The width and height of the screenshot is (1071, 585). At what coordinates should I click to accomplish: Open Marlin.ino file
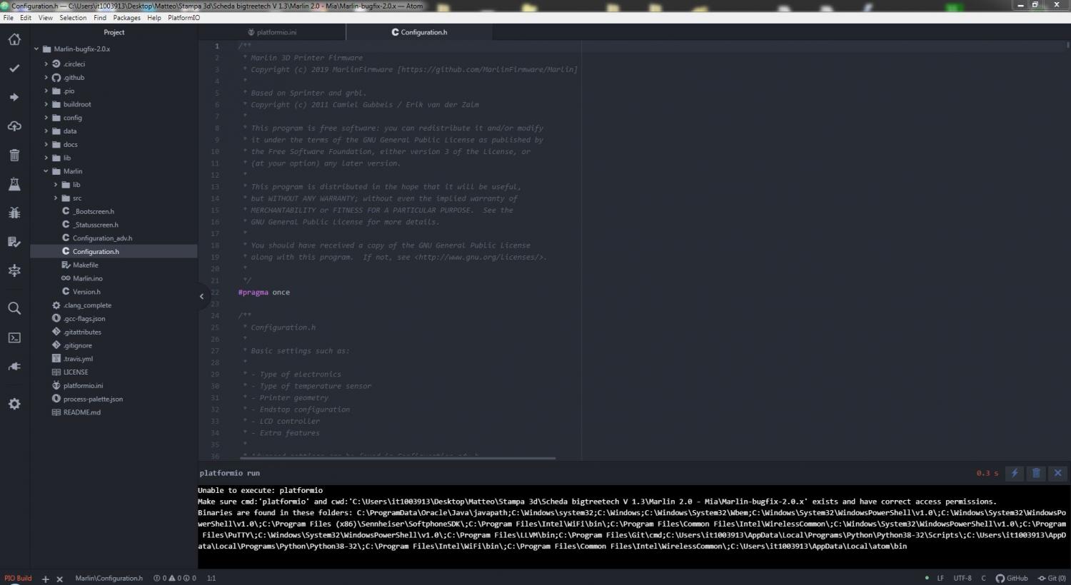(87, 278)
